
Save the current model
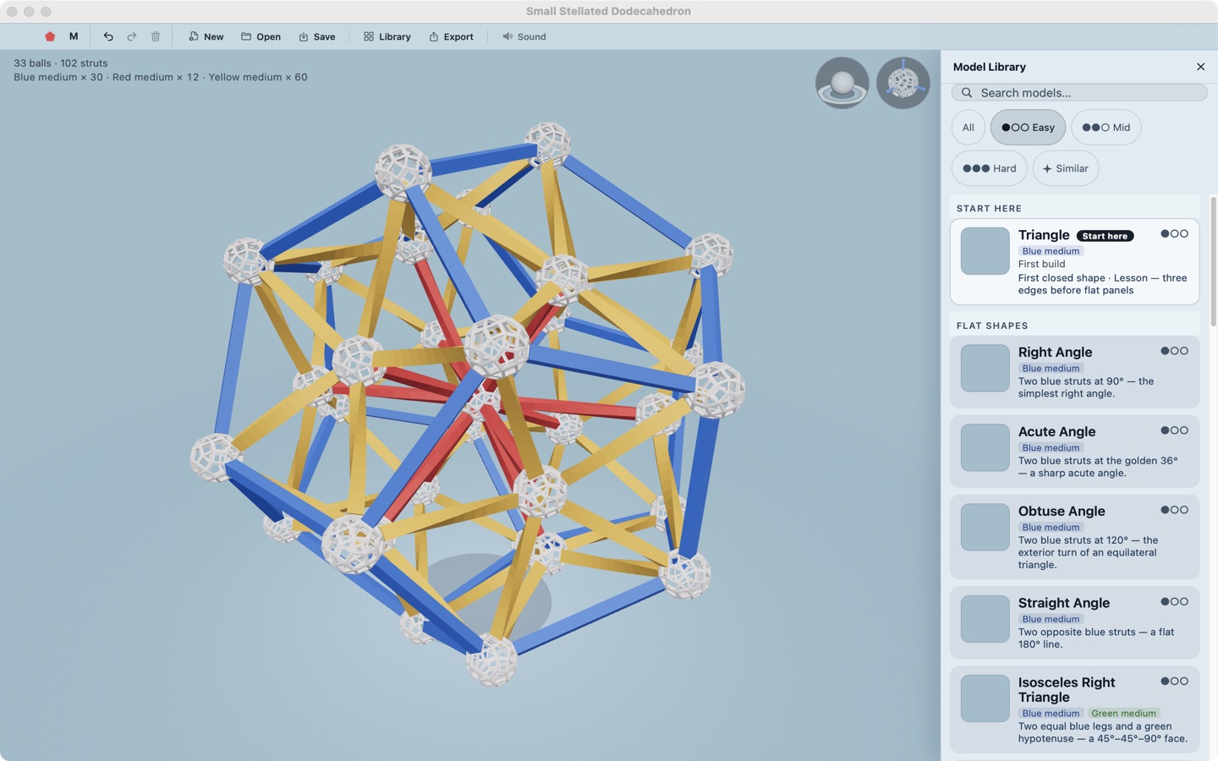(317, 36)
